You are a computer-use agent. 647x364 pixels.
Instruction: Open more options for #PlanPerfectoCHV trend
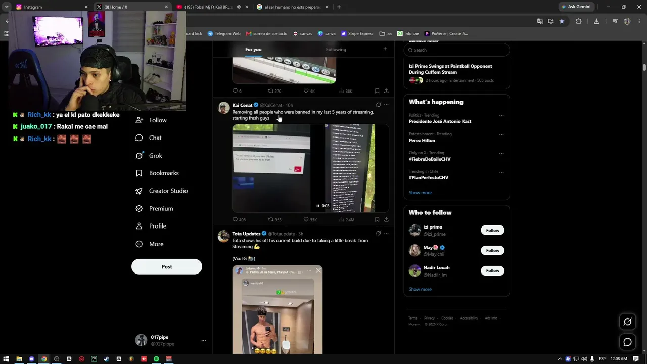click(501, 172)
